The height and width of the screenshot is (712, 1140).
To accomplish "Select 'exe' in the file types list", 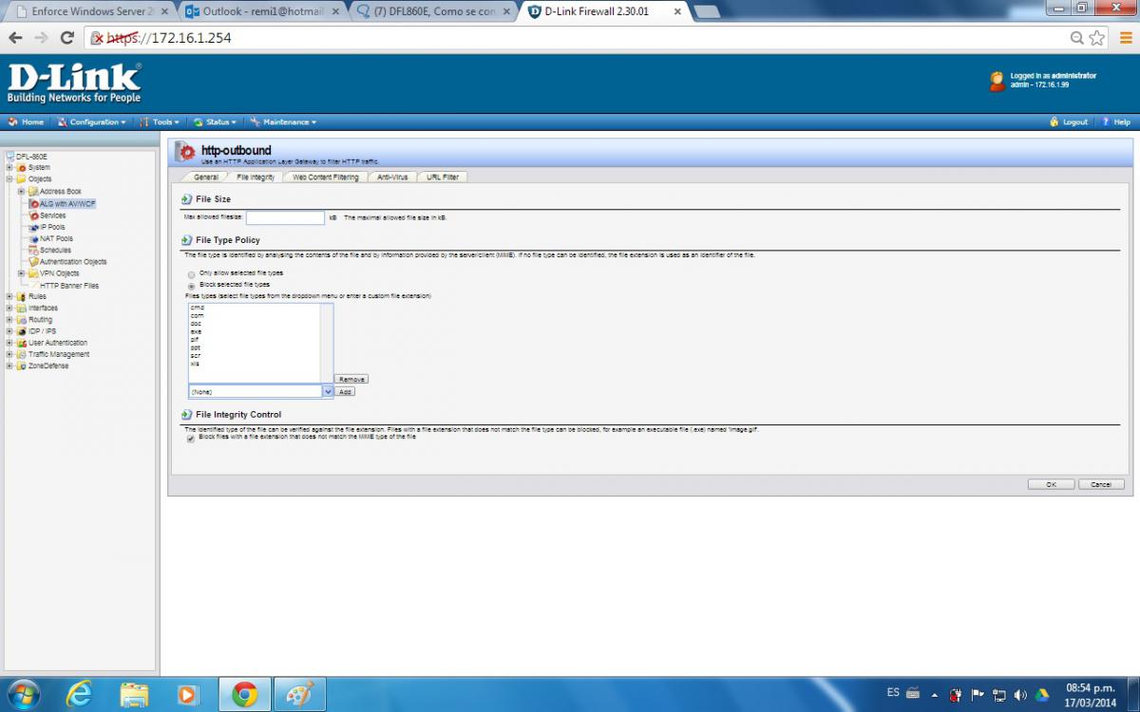I will (196, 331).
